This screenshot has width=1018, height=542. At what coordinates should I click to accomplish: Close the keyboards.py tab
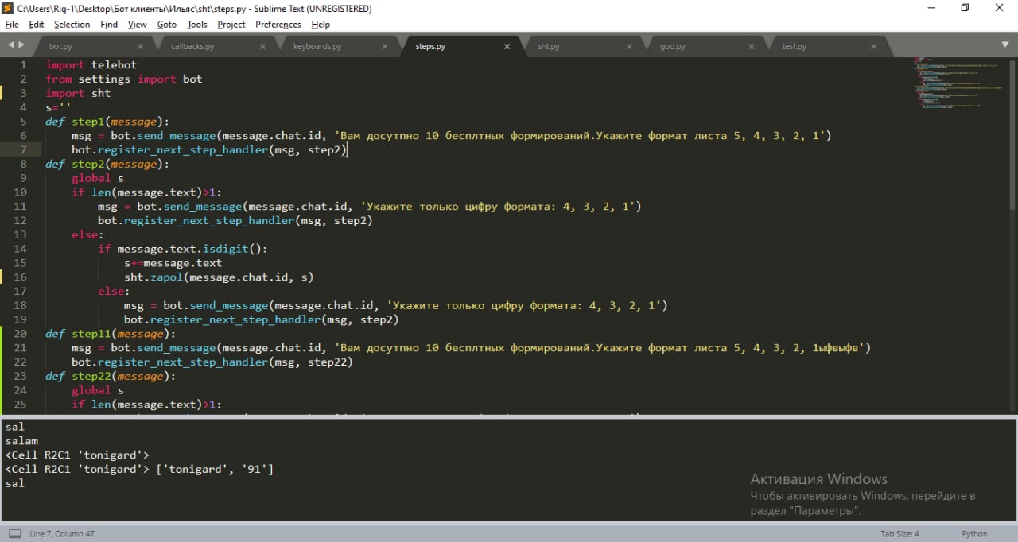[385, 46]
